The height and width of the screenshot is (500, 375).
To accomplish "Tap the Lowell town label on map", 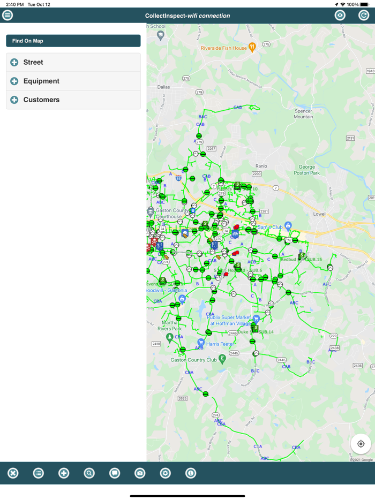I will (319, 214).
